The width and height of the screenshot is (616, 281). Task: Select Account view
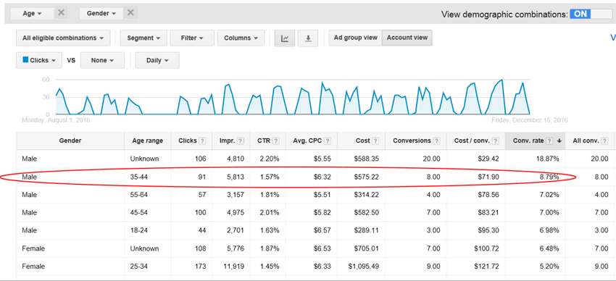coord(407,38)
